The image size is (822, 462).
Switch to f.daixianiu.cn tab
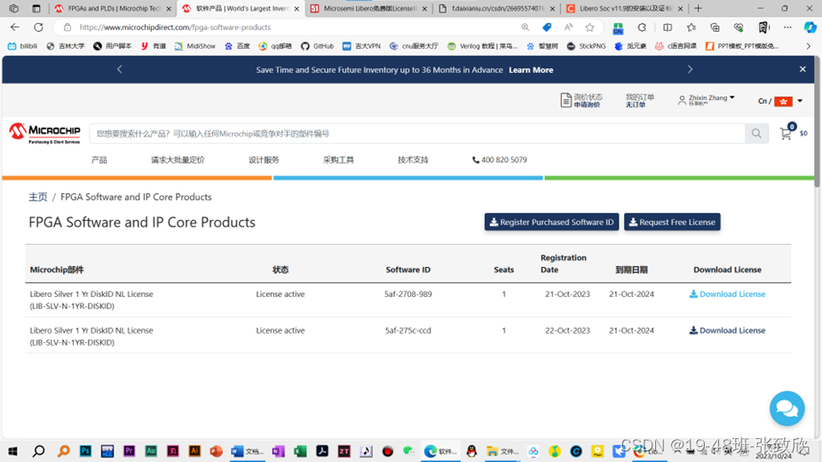[x=496, y=8]
